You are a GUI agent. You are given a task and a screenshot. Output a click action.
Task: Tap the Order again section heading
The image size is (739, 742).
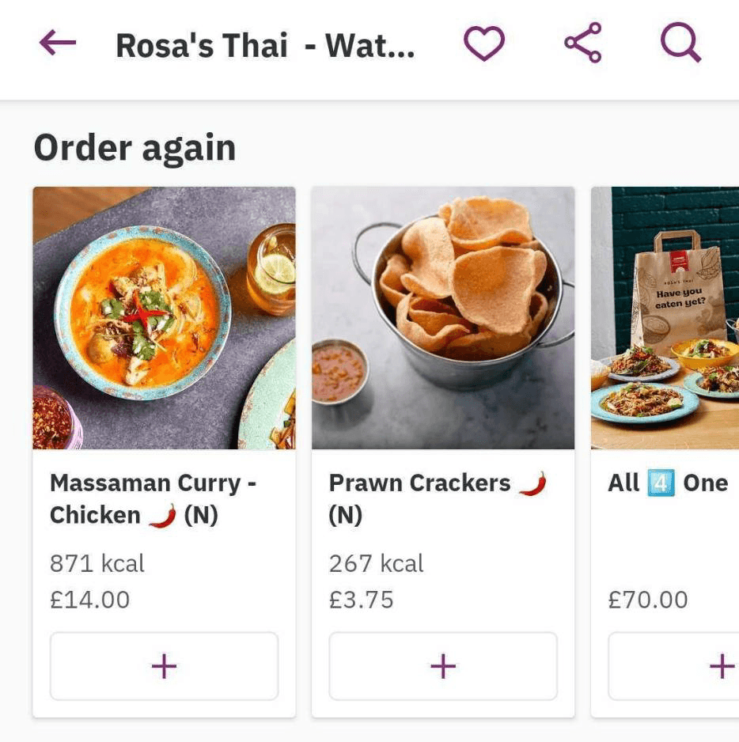pos(135,148)
